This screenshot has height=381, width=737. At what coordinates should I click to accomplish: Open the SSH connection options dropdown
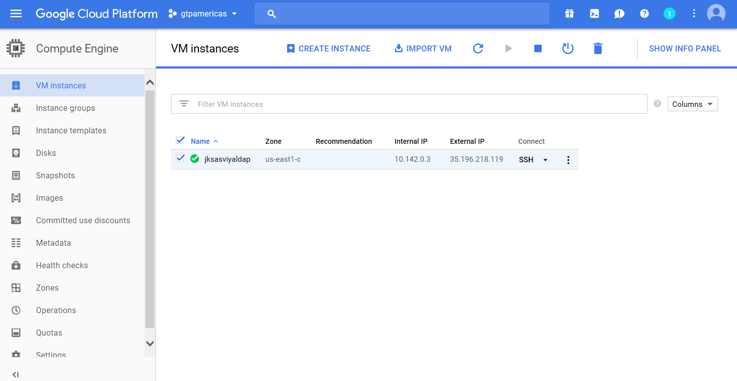click(x=545, y=159)
